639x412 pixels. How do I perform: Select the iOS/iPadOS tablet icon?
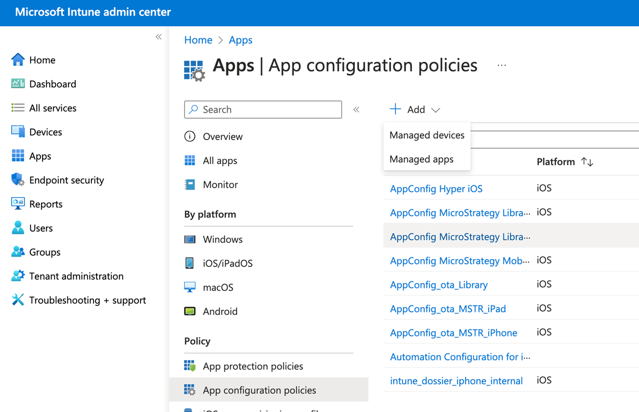coord(190,263)
